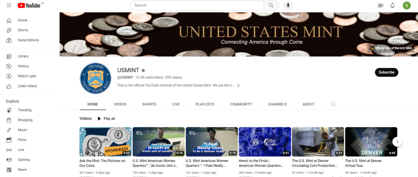This screenshot has height=177, width=418.
Task: Switch to the PLAYLISTS tab
Action: click(205, 104)
